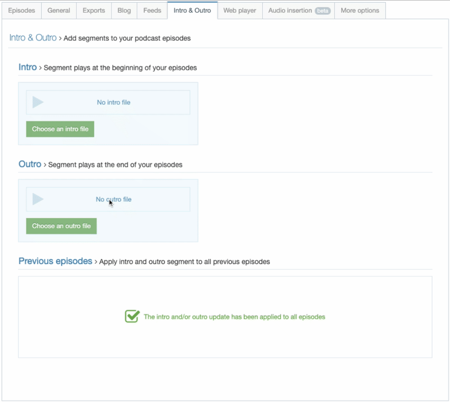
Task: Click the Choose an intro file button
Action: [60, 129]
